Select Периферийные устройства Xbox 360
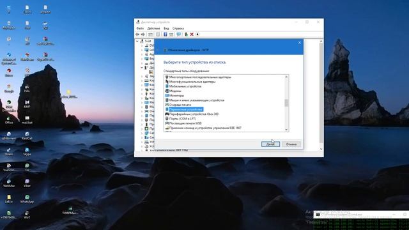The width and height of the screenshot is (409, 230). coord(194,114)
